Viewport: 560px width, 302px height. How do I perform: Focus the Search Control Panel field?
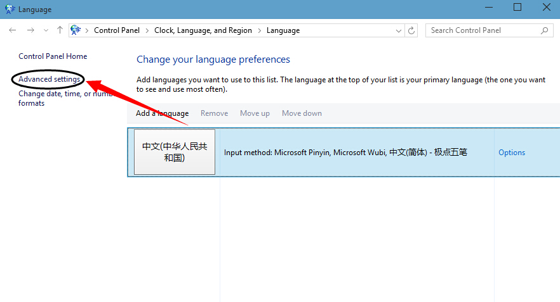[x=483, y=30]
